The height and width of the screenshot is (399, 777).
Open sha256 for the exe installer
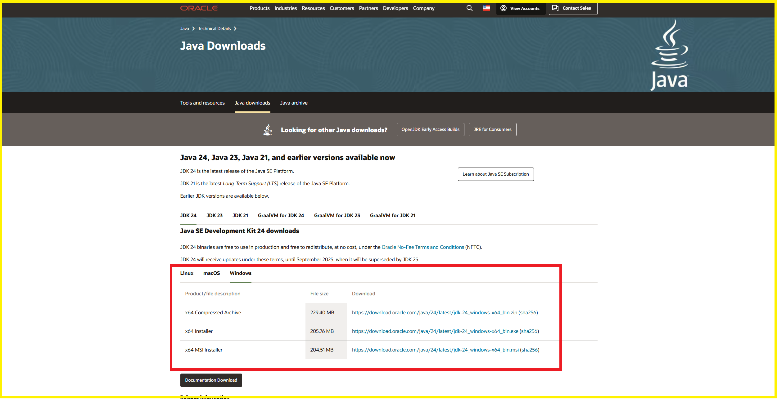[x=529, y=331]
